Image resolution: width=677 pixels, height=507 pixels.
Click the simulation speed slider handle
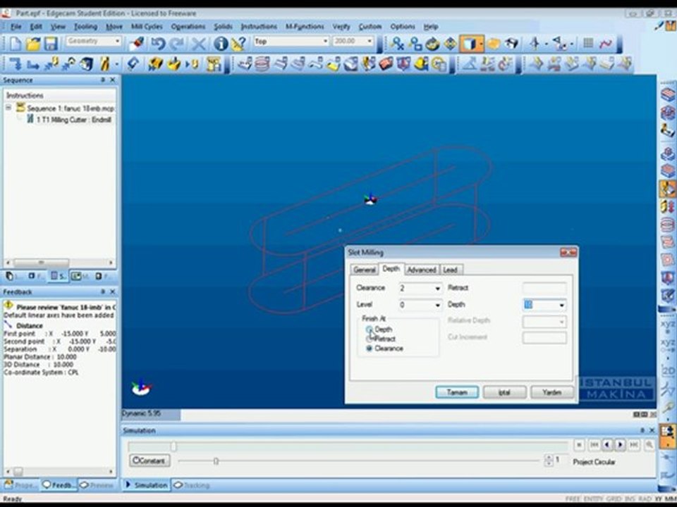pyautogui.click(x=216, y=461)
